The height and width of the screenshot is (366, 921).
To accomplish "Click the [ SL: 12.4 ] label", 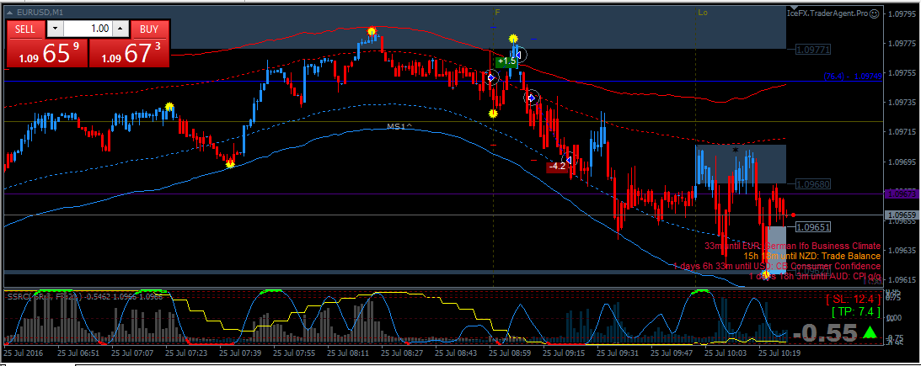I will 853,300.
